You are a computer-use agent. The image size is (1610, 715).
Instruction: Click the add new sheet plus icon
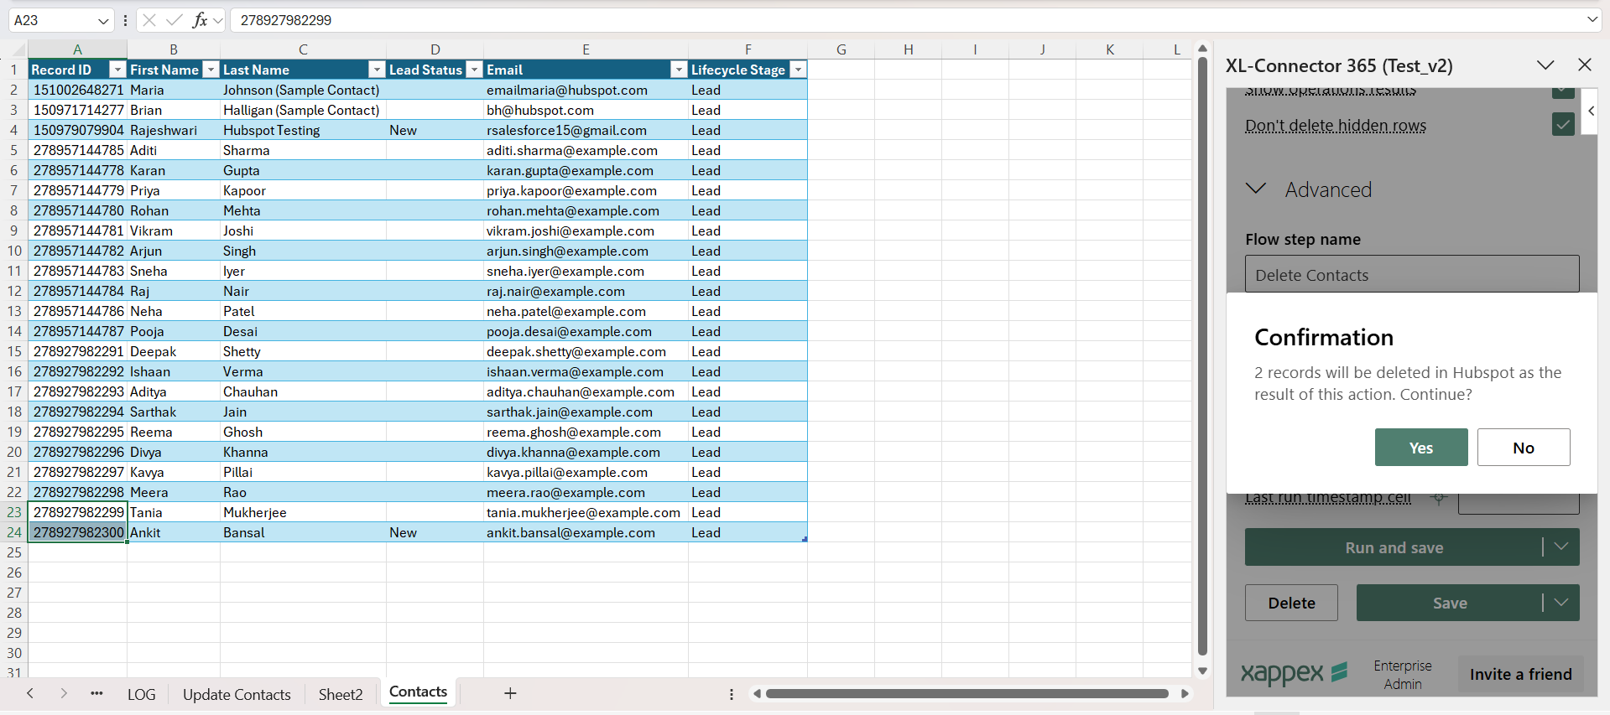pos(510,693)
